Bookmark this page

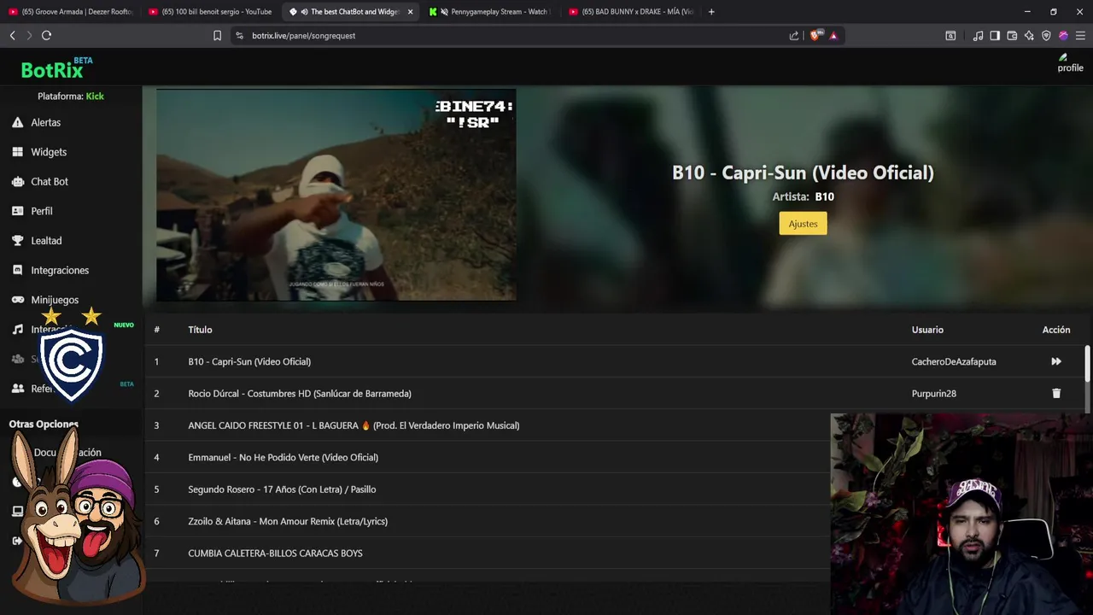(217, 36)
